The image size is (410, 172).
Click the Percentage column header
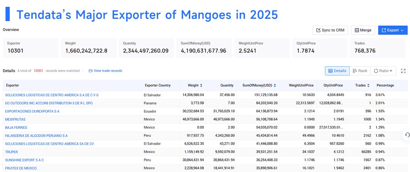[385, 85]
